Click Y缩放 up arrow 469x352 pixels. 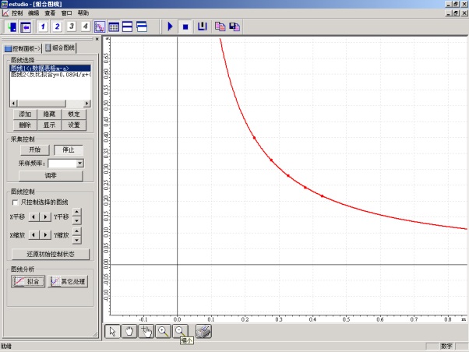pyautogui.click(x=76, y=231)
